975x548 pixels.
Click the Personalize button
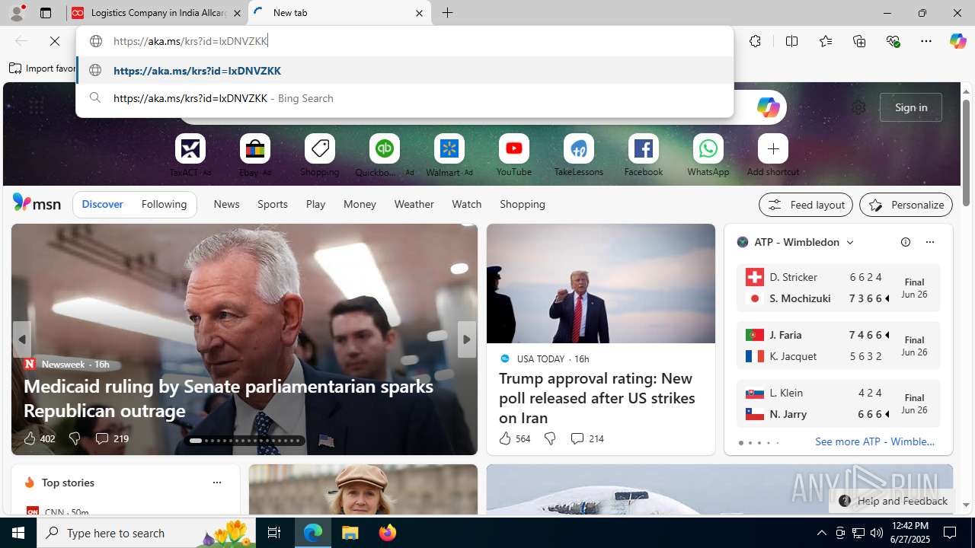[906, 205]
